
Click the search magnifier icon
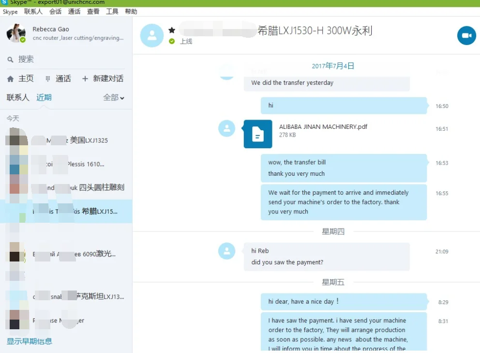(11, 60)
